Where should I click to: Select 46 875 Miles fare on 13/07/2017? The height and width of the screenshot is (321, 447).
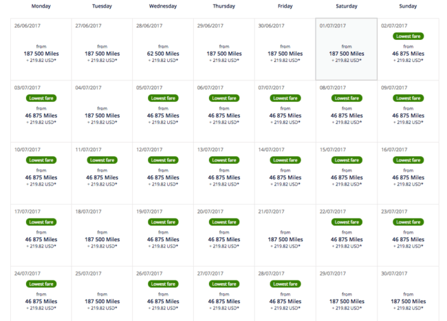(x=224, y=177)
